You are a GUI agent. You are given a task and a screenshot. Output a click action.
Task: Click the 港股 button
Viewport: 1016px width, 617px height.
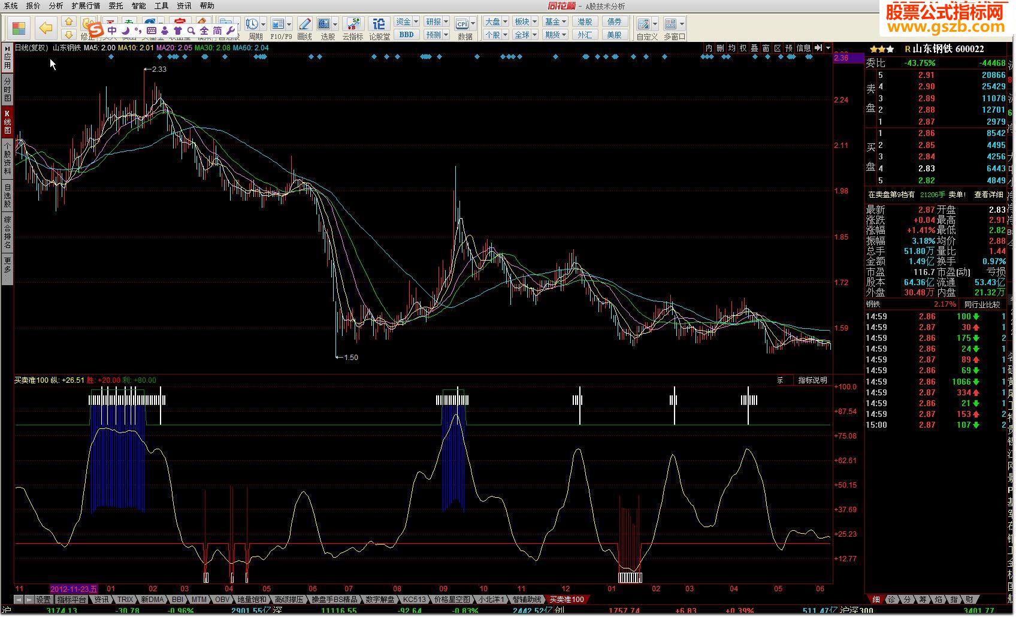point(585,22)
